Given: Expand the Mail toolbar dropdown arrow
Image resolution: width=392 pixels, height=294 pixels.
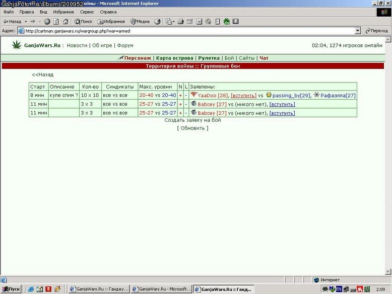Looking at the screenshot, I should 173,22.
